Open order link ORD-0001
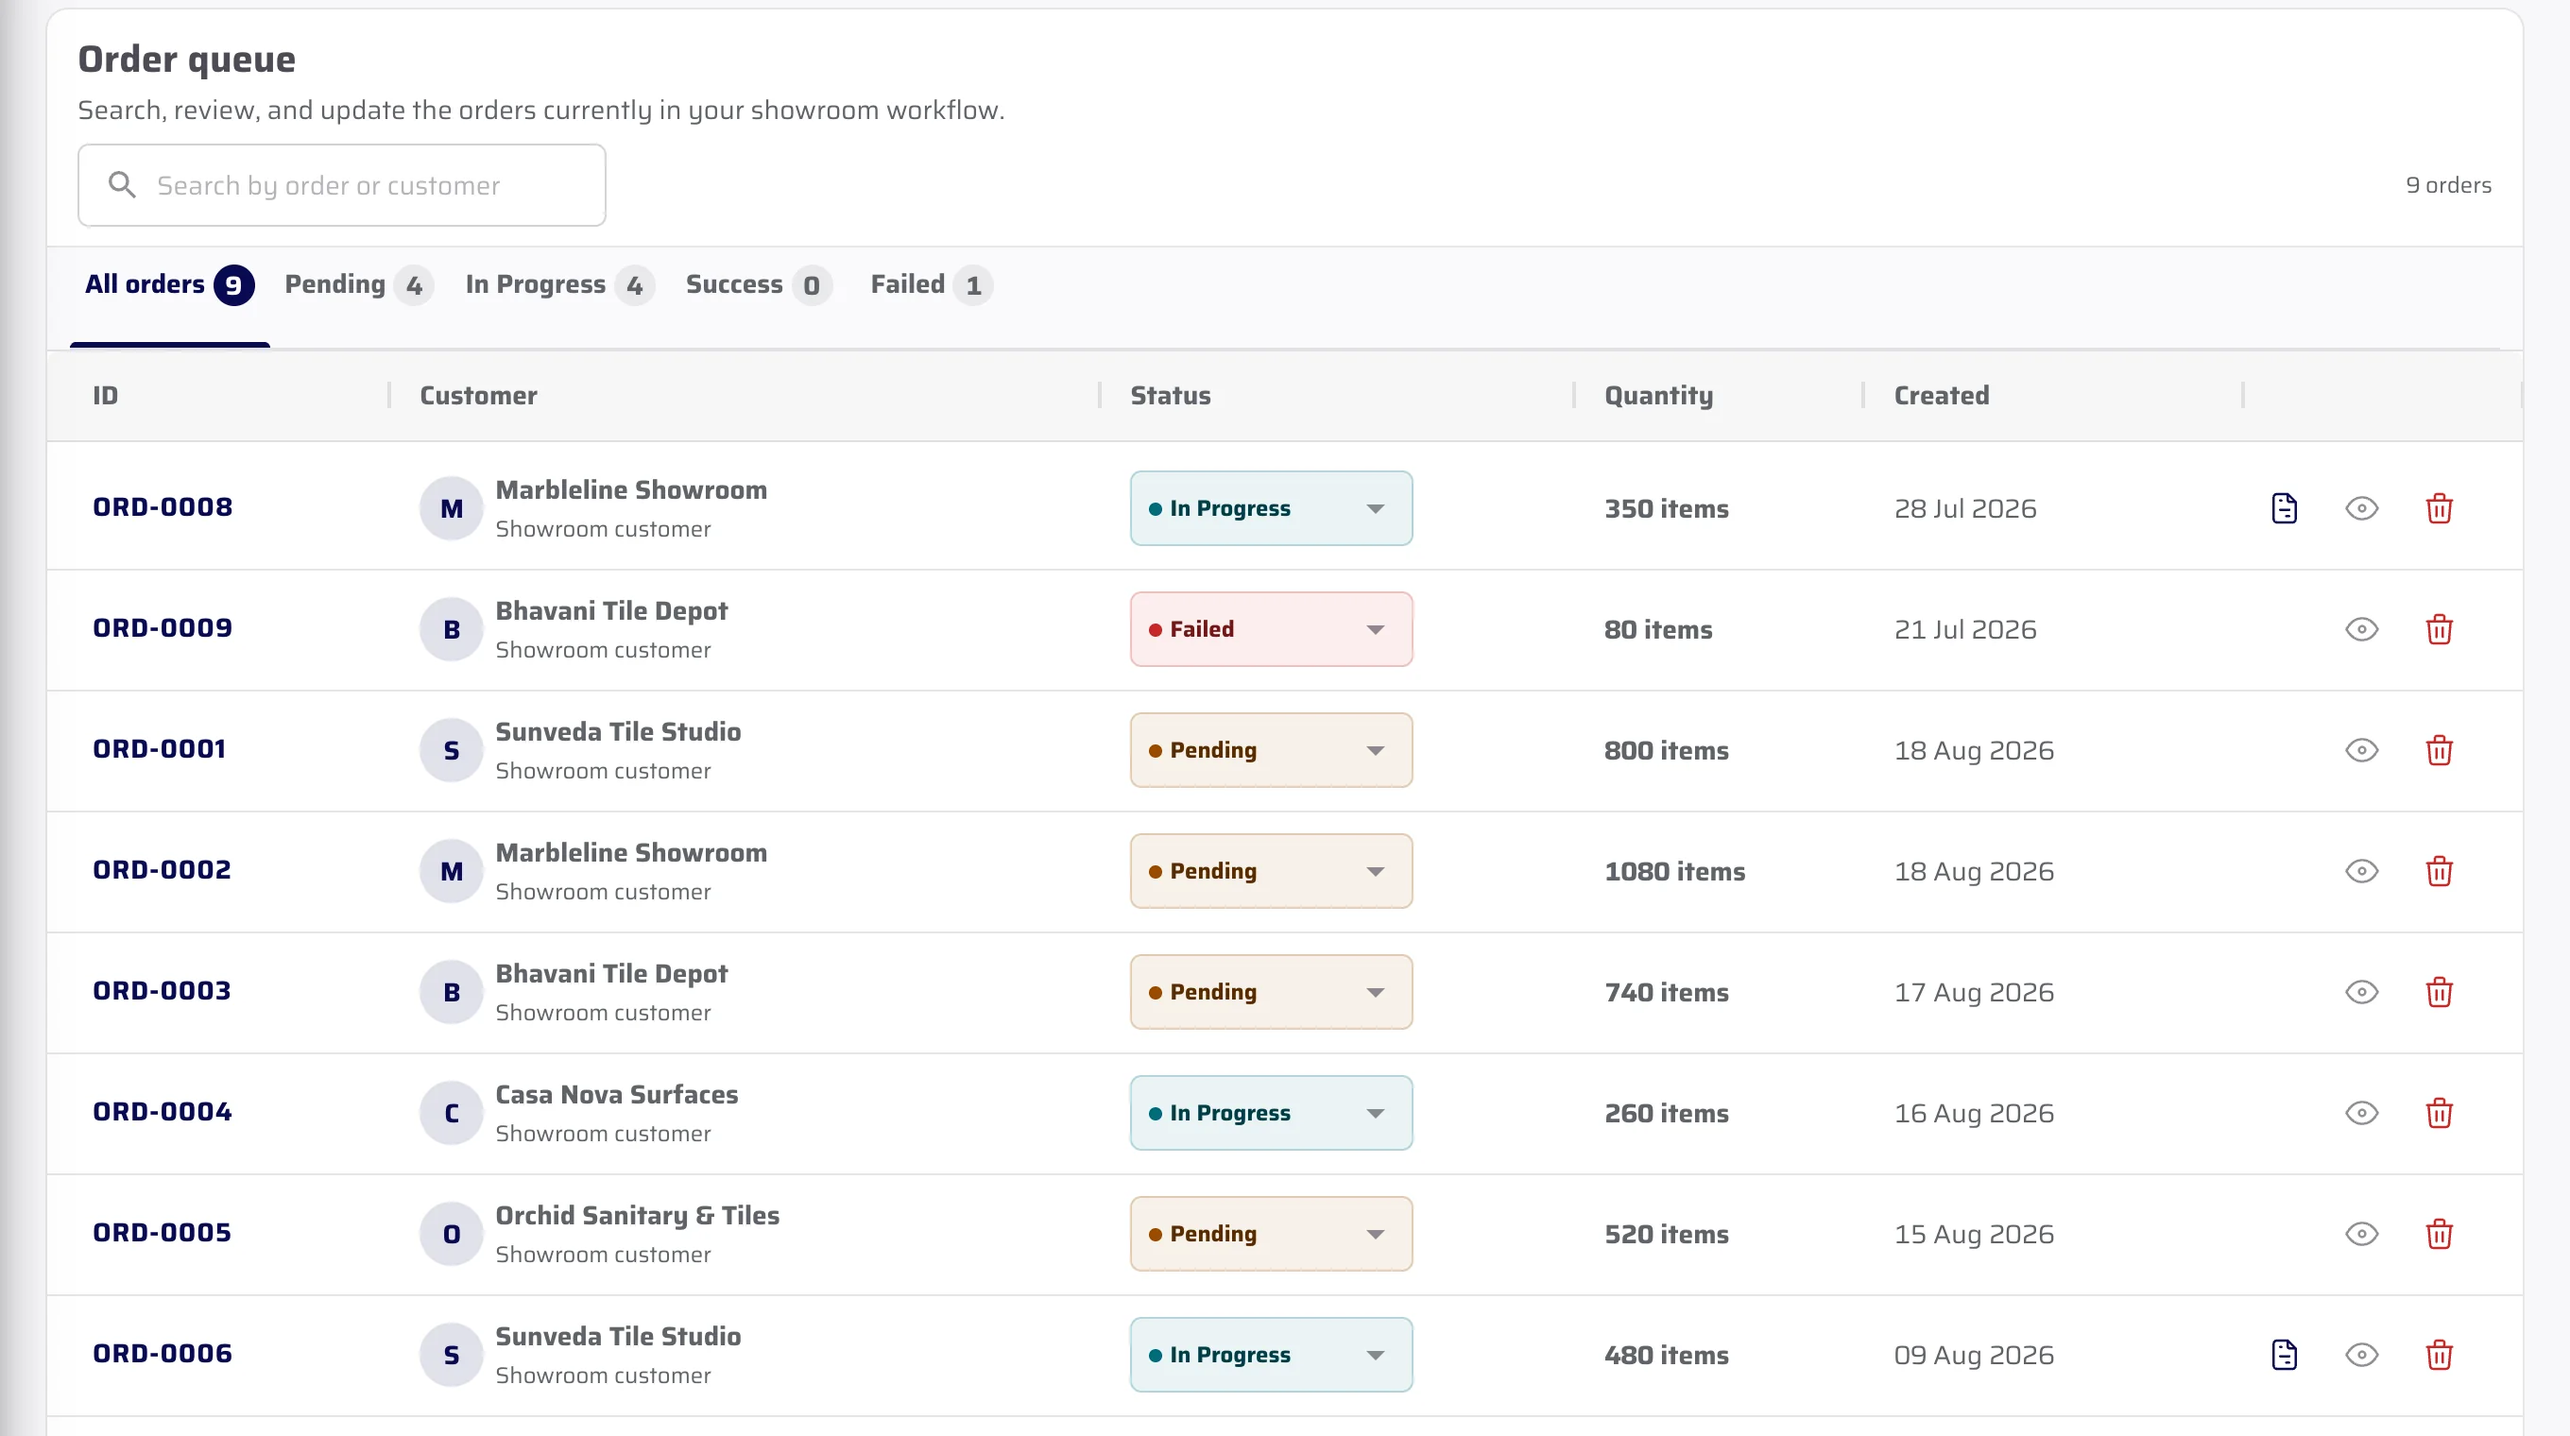The width and height of the screenshot is (2570, 1436). point(160,748)
